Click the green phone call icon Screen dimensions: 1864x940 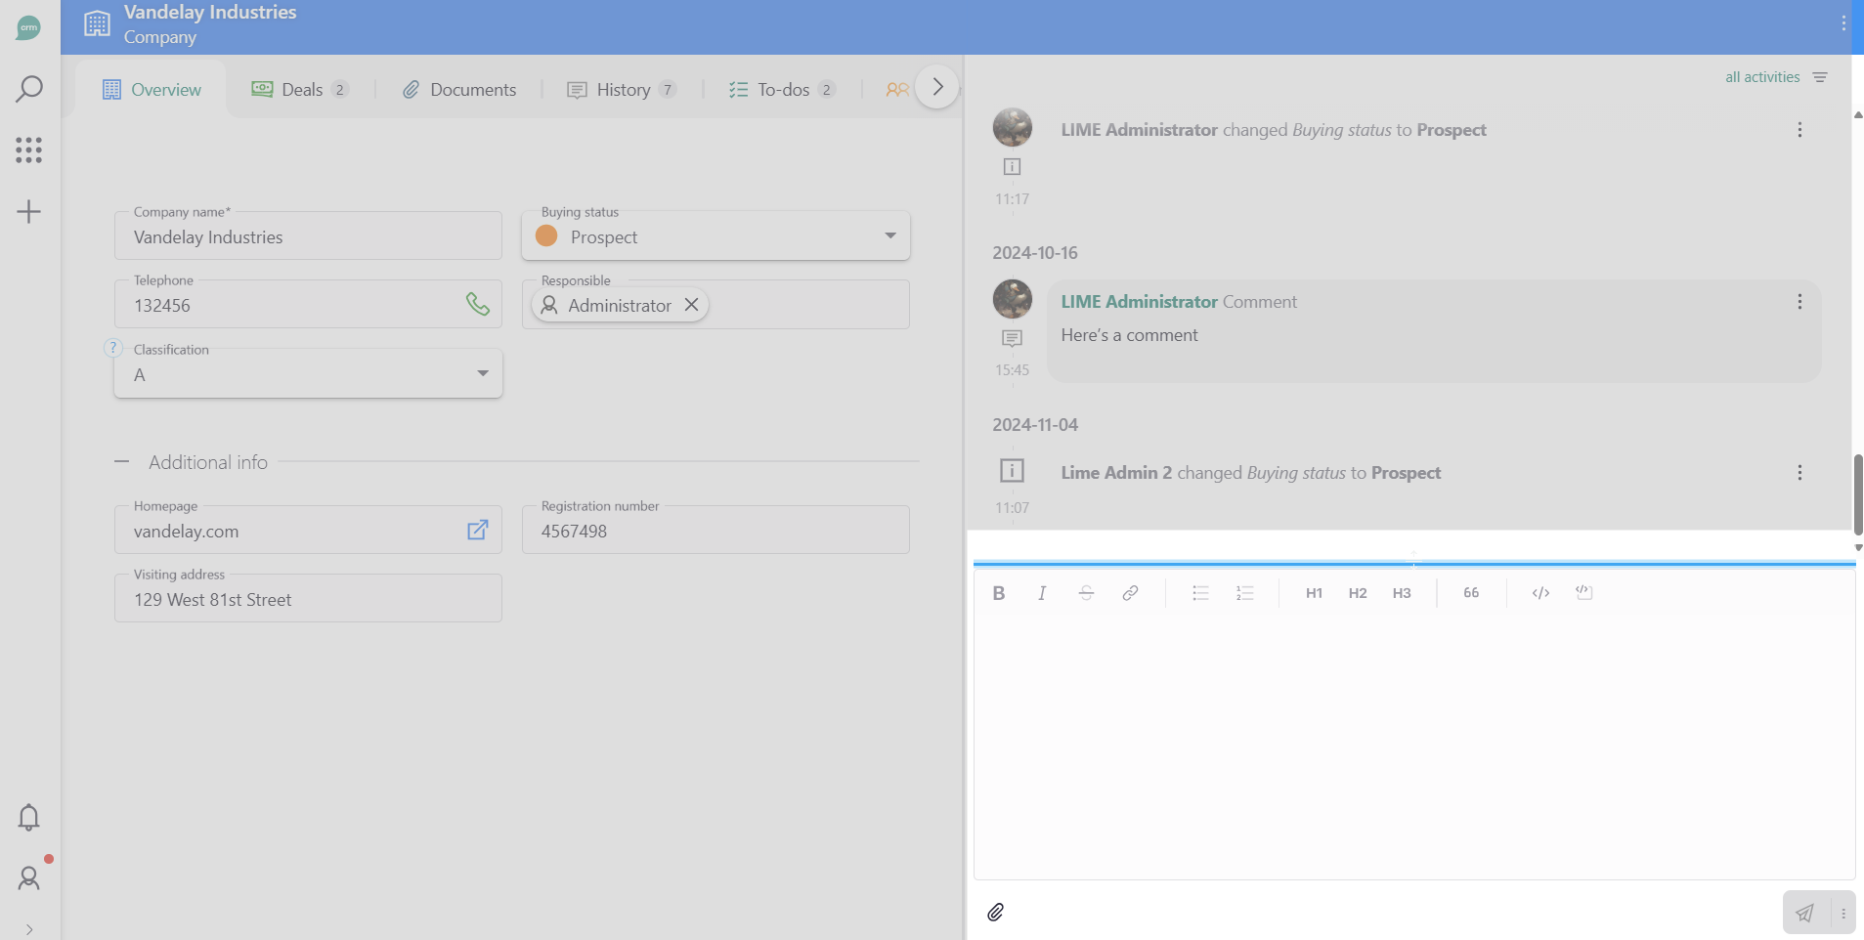(477, 305)
